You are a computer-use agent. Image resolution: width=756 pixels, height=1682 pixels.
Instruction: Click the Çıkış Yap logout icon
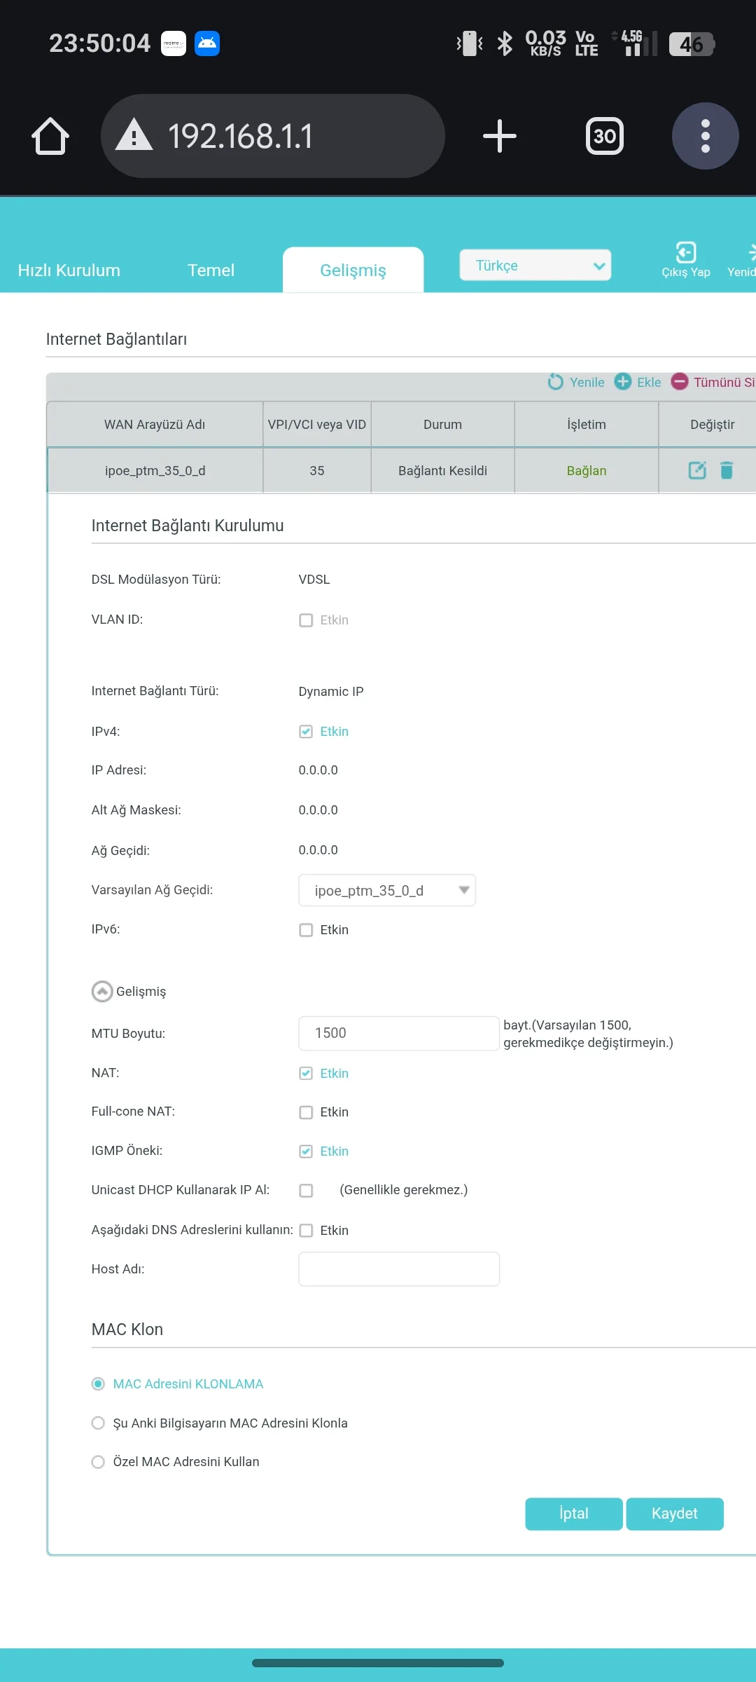pos(686,252)
